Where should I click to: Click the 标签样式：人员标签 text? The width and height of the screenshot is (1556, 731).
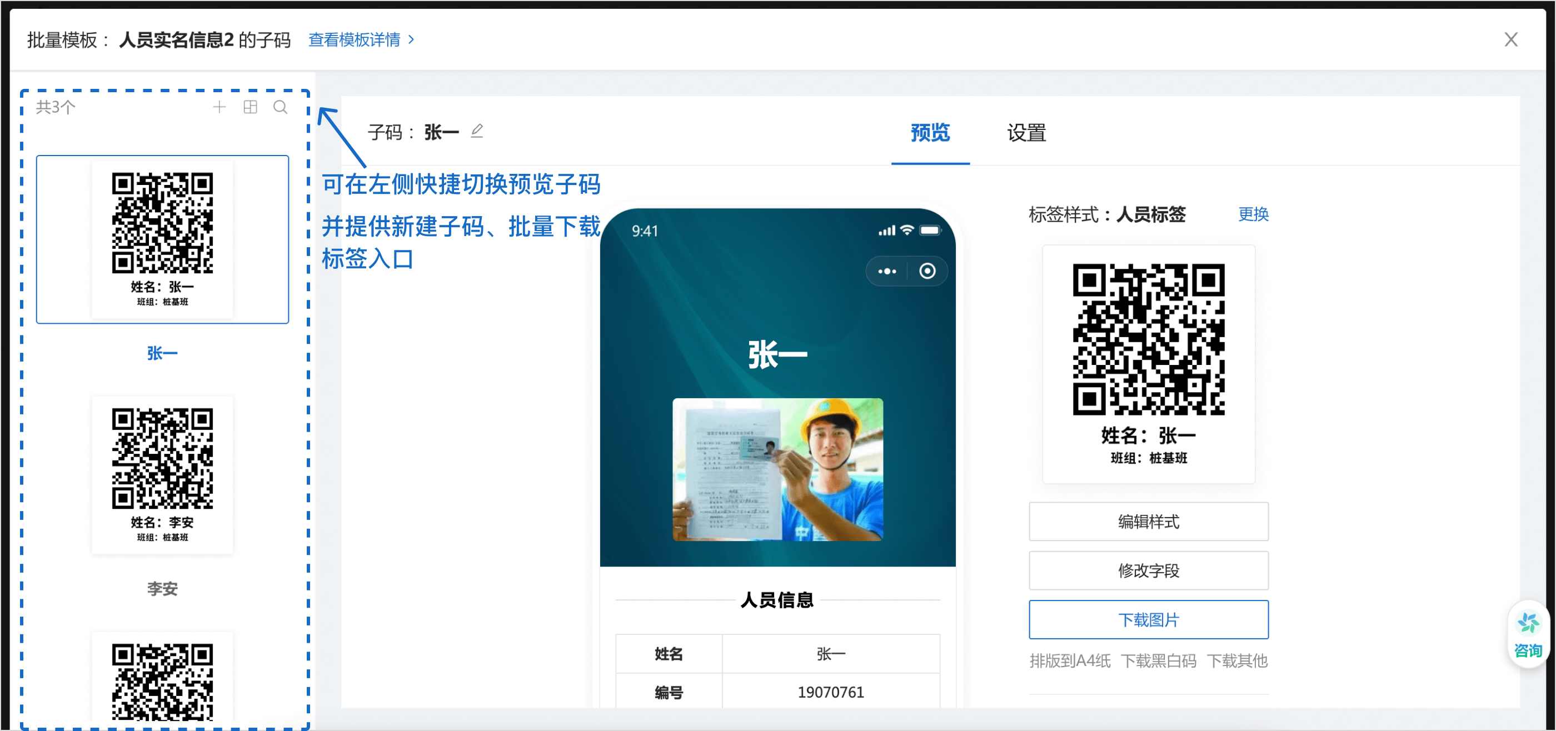(x=1107, y=214)
